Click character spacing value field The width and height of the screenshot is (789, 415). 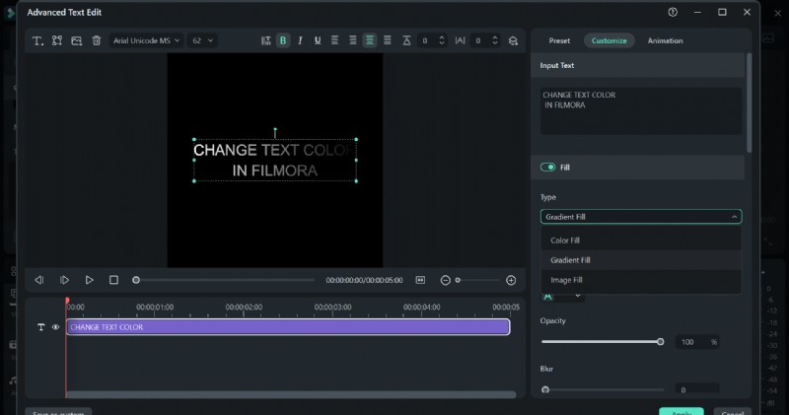coord(479,40)
